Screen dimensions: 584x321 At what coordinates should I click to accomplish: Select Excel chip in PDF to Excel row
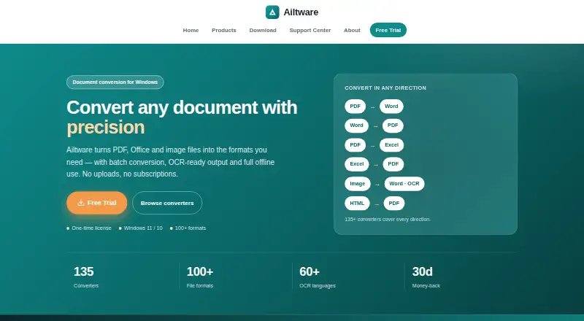391,145
